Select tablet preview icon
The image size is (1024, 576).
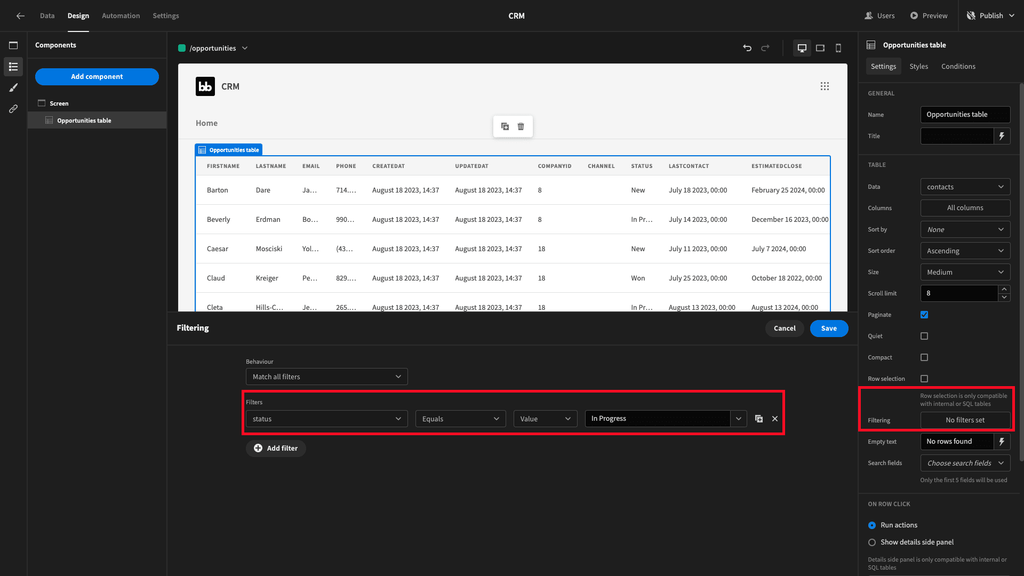click(820, 48)
